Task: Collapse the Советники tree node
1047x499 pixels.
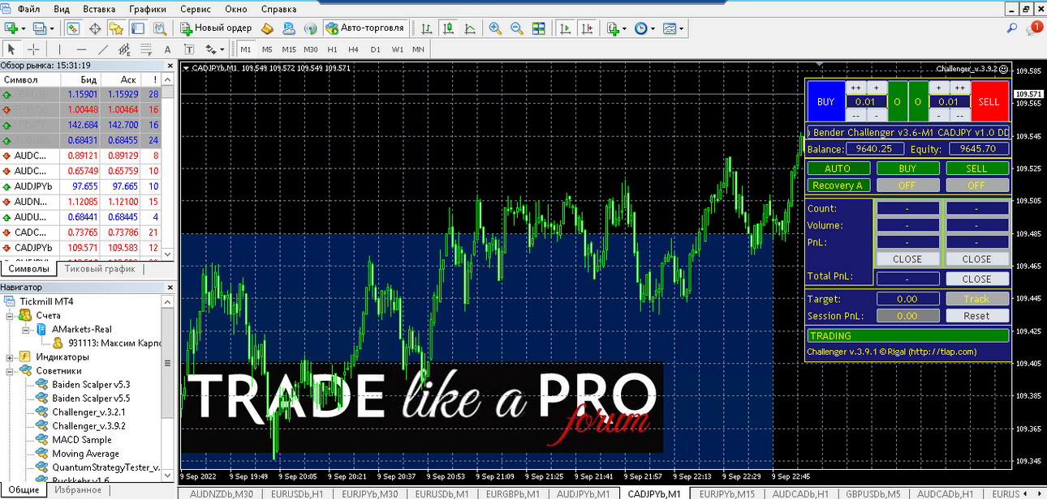Action: point(10,370)
